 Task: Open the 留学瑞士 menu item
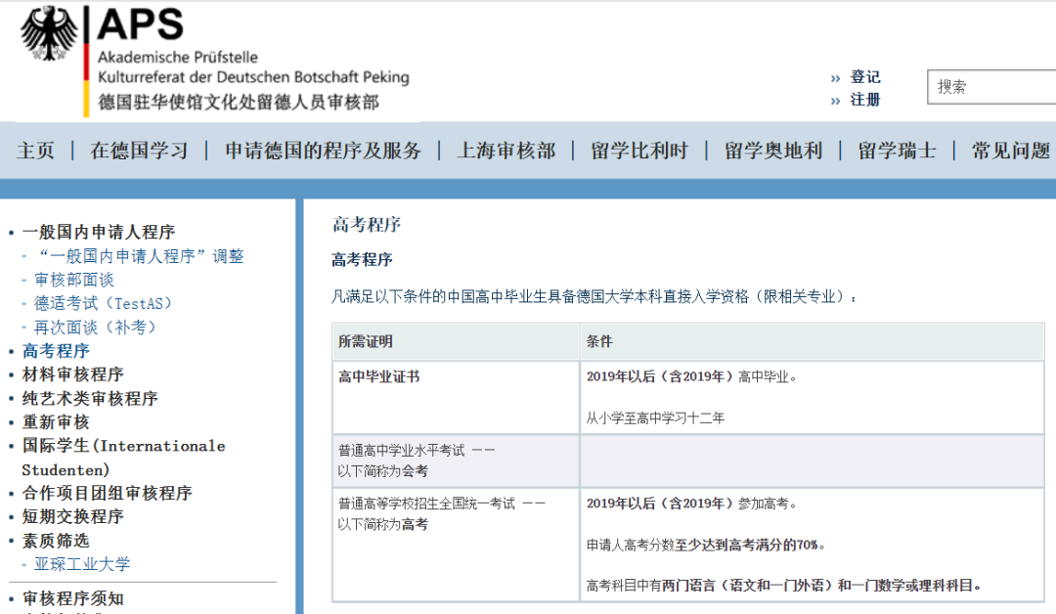tap(897, 151)
